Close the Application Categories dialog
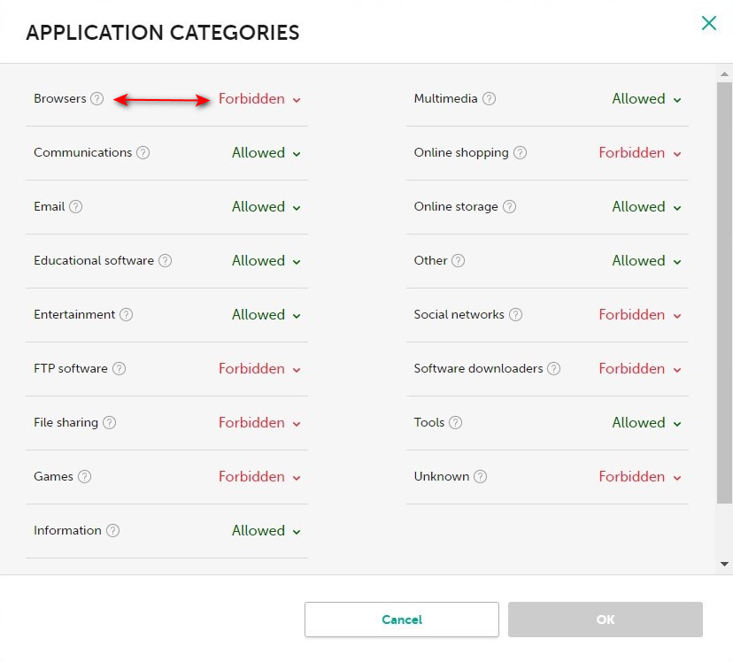Image resolution: width=733 pixels, height=662 pixels. pyautogui.click(x=708, y=24)
